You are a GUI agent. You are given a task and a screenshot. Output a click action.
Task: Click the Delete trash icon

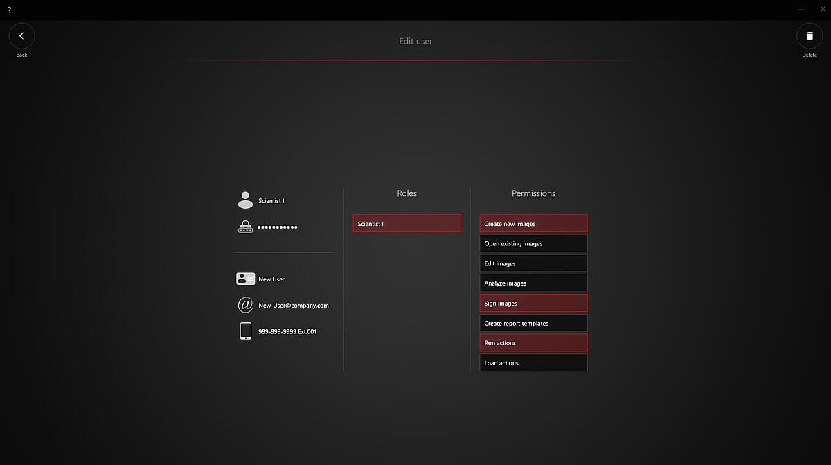point(809,36)
